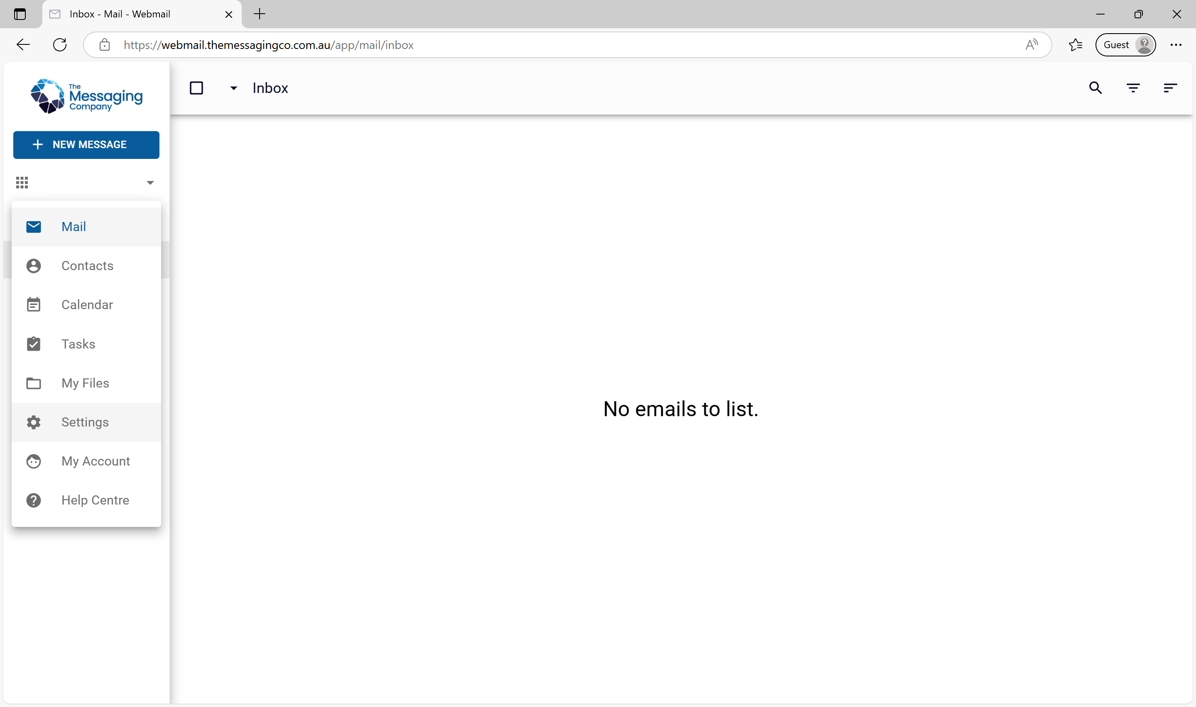Click the browser address bar URL
The width and height of the screenshot is (1196, 707).
pyautogui.click(x=268, y=45)
